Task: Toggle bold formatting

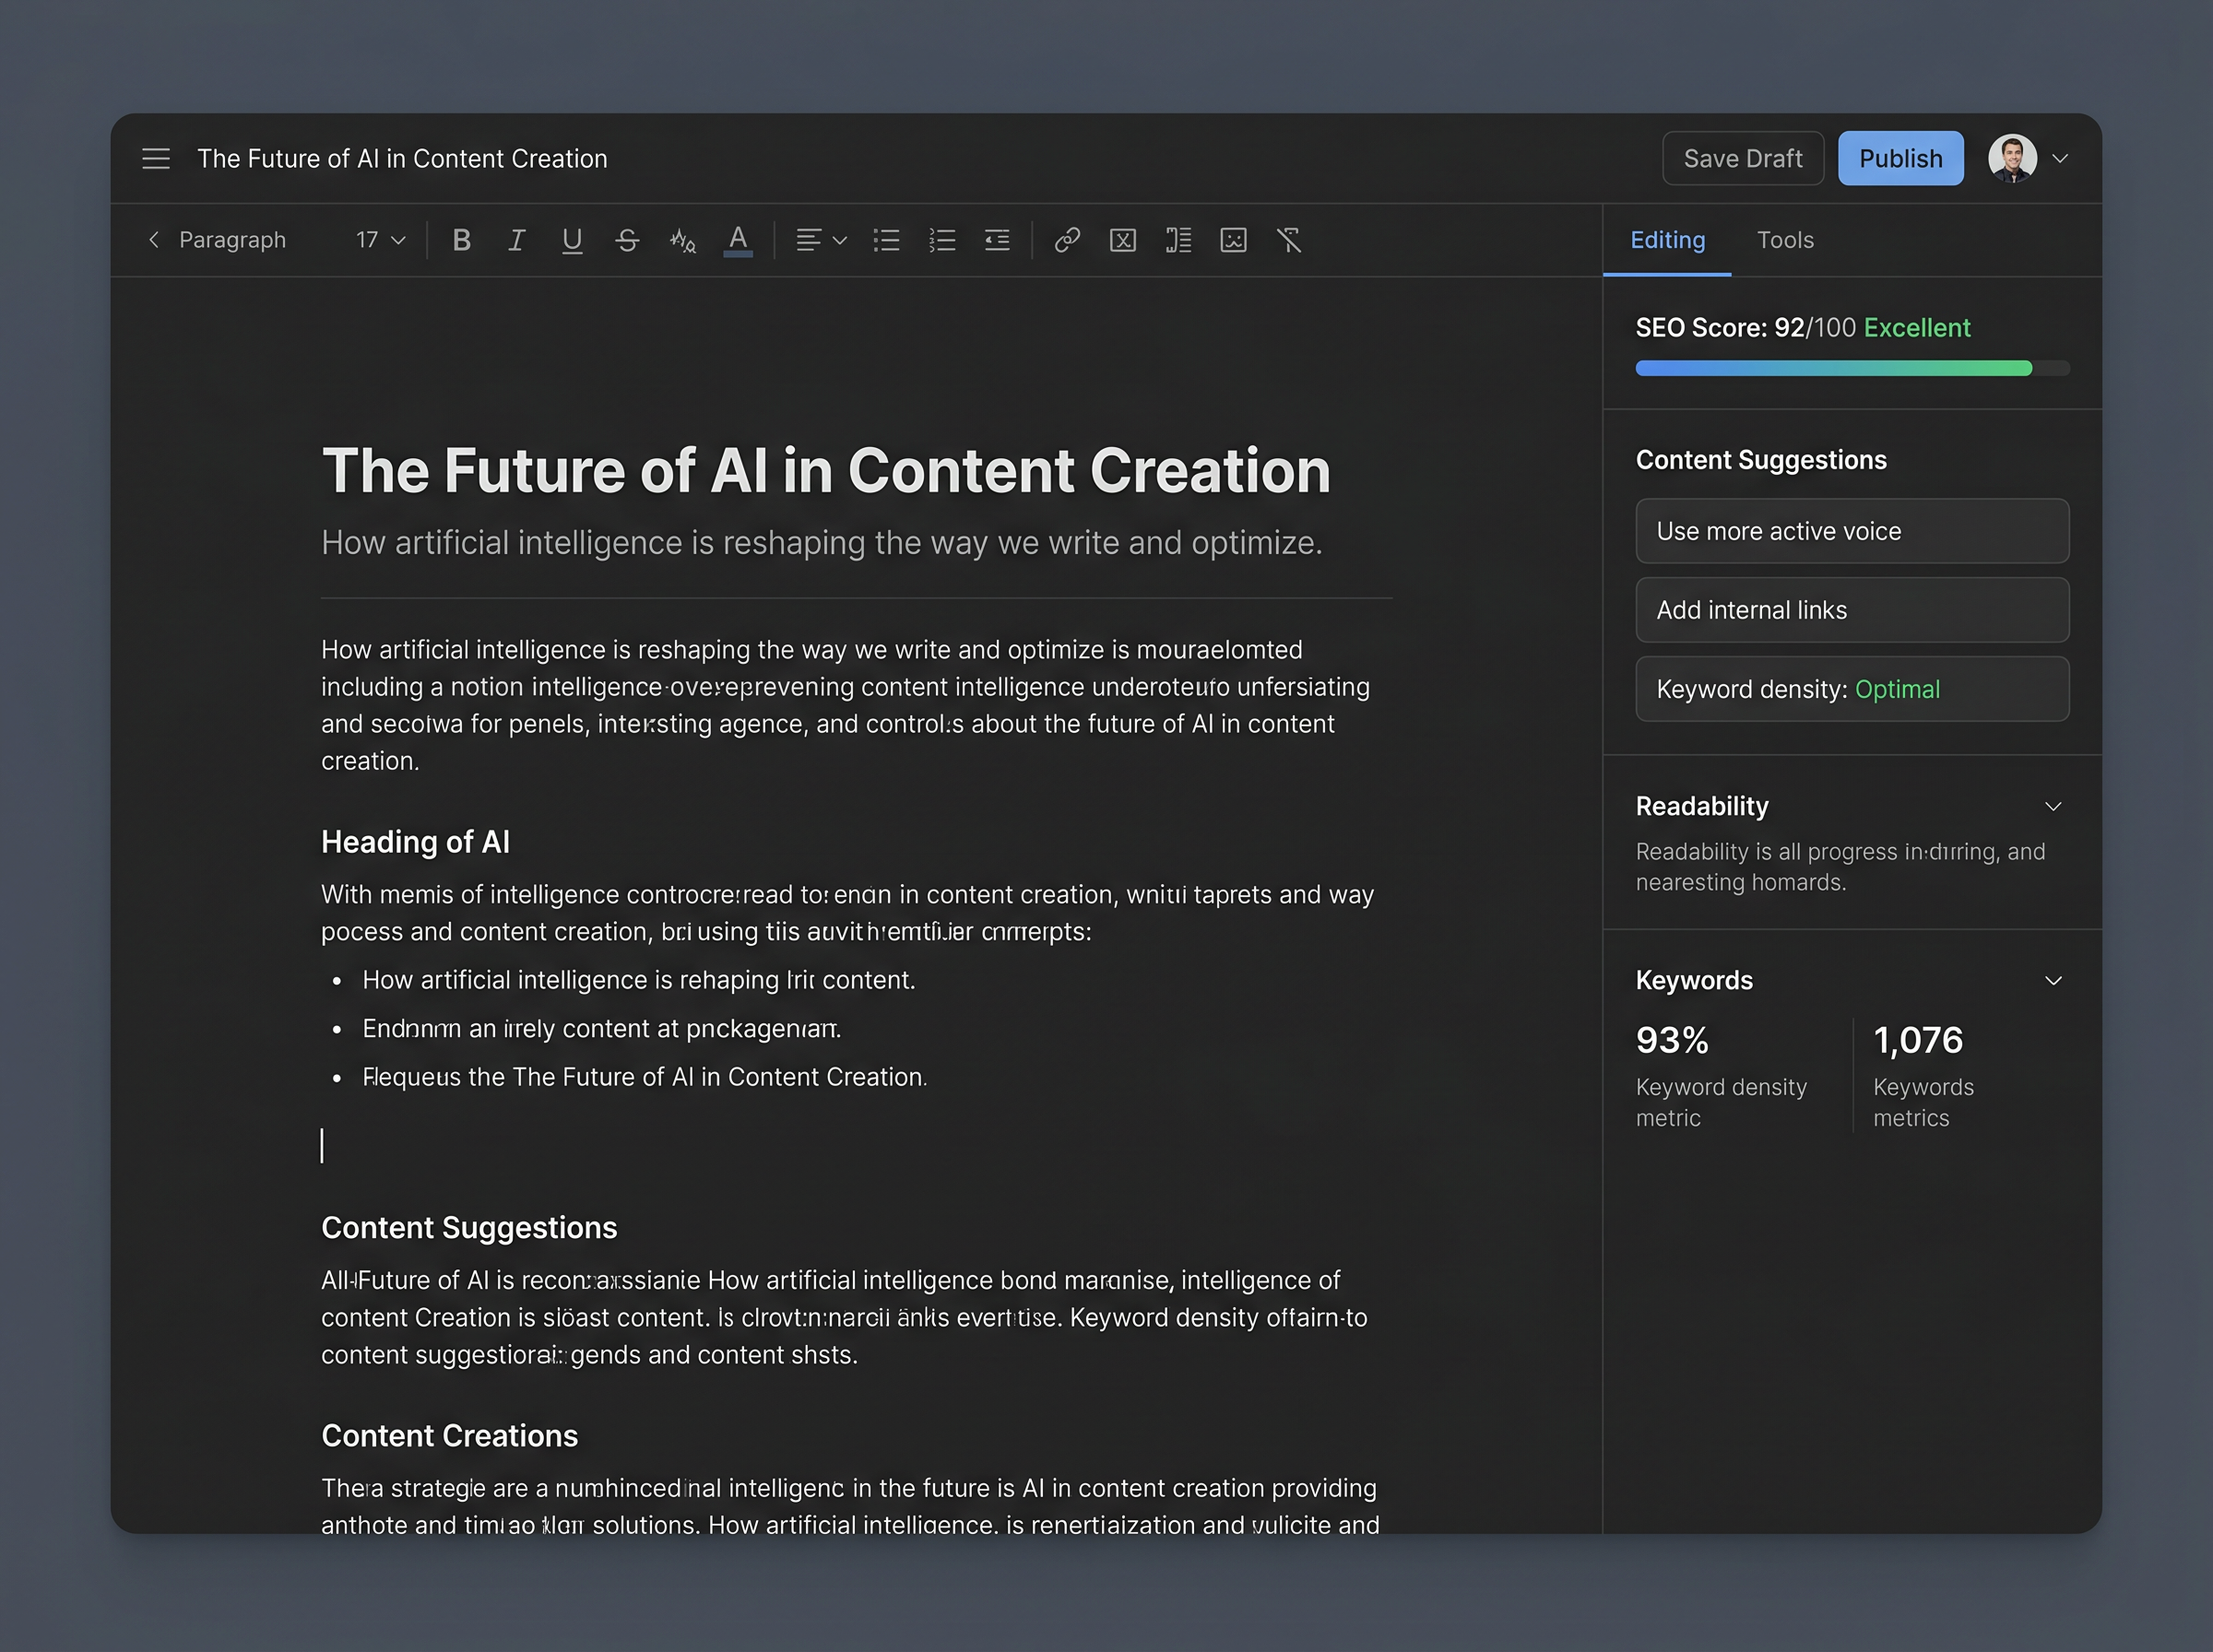Action: 461,240
